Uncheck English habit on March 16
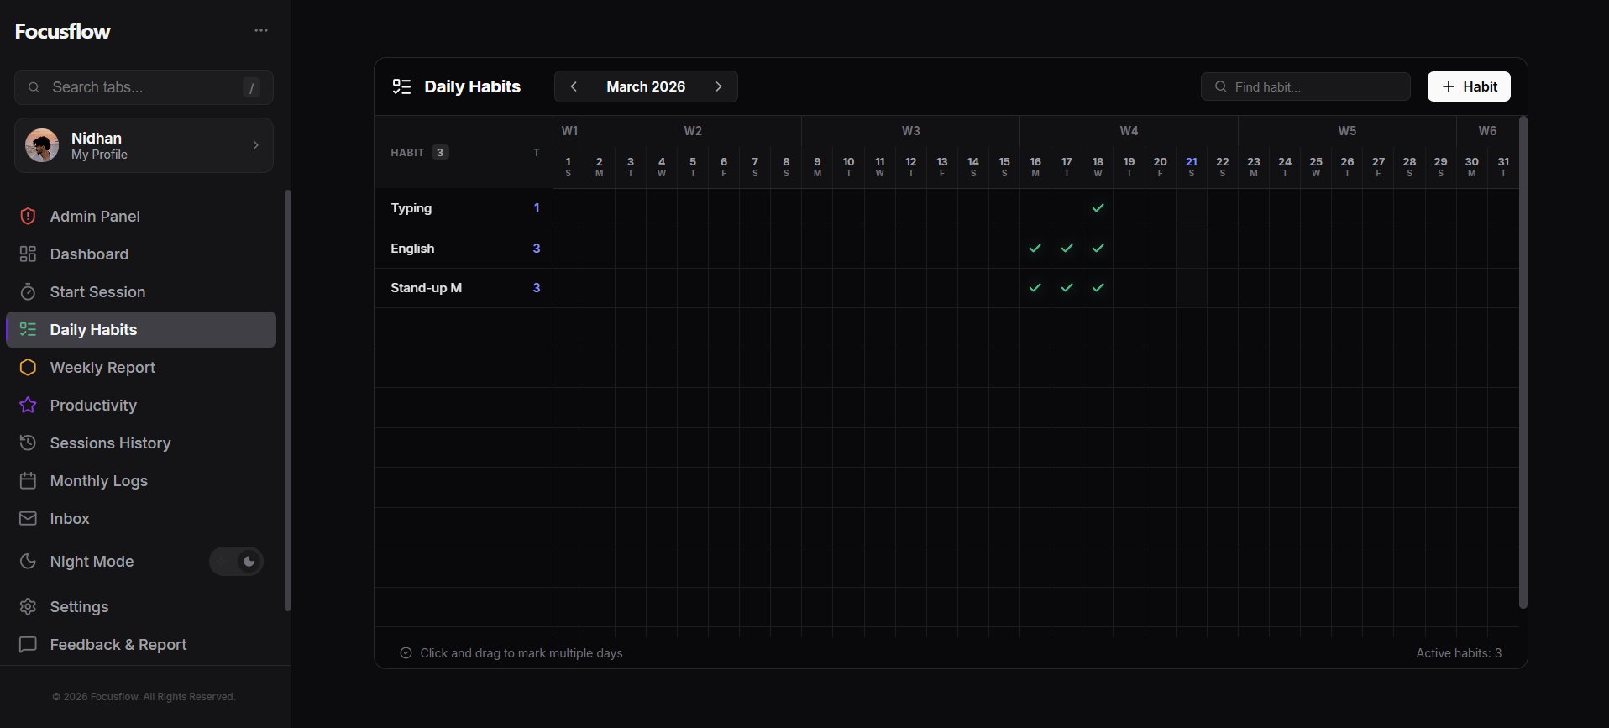The height and width of the screenshot is (728, 1609). click(1035, 249)
